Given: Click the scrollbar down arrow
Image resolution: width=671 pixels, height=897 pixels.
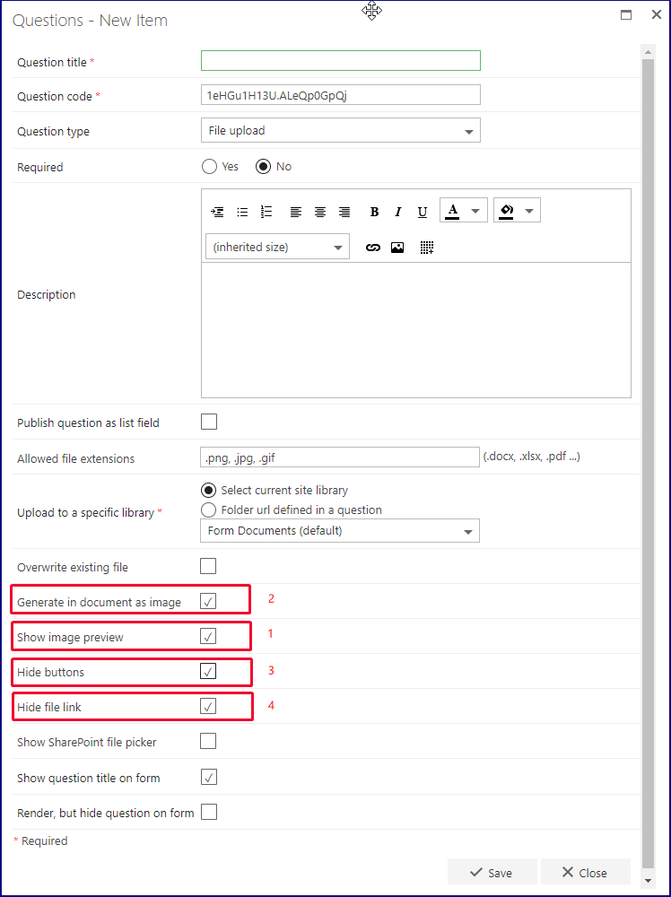Looking at the screenshot, I should pos(648,880).
